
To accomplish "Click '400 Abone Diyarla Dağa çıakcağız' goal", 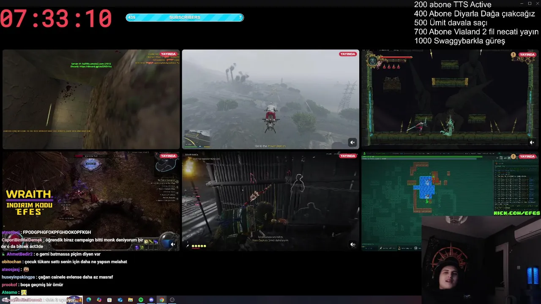I will pos(475,14).
